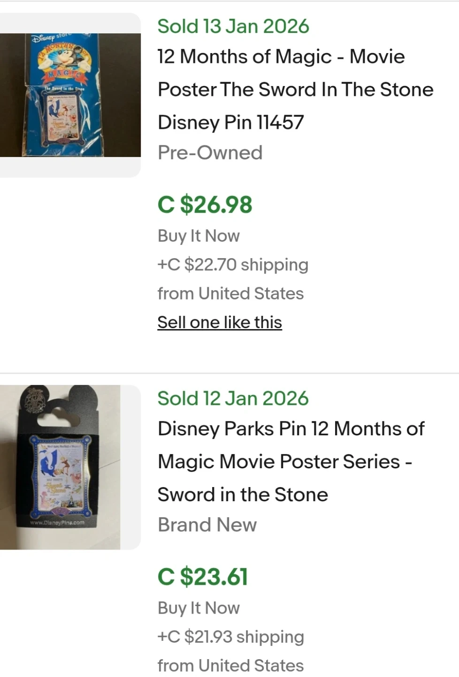Open the Pin 11457 listing thumbnail

coord(70,95)
